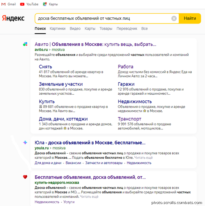Clear the search query with the X icon
Screen dimensions: 205x206
pyautogui.click(x=174, y=18)
